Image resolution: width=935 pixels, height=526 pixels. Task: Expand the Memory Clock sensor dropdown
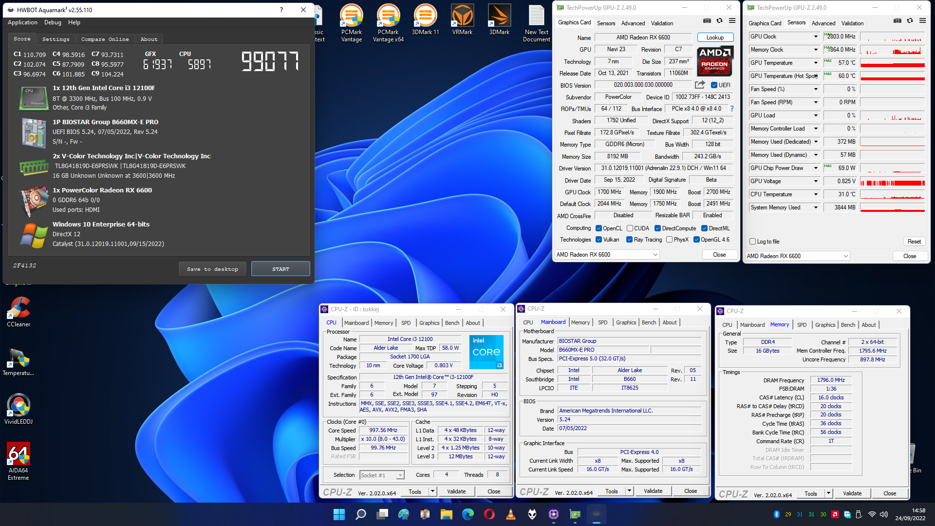(816, 50)
